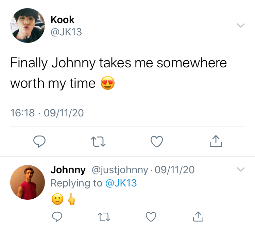
Task: Click Johnny's reply date 09/11/20
Action: (x=174, y=170)
